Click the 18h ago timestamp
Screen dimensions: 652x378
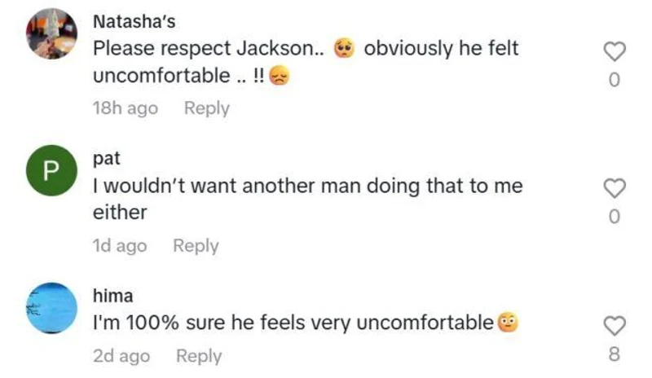tap(126, 108)
